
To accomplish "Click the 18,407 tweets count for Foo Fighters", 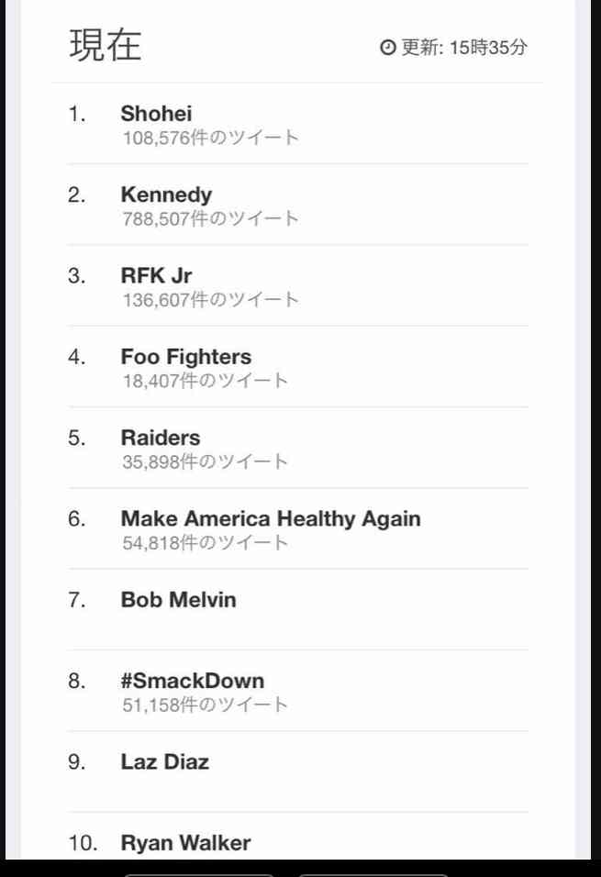I will click(x=205, y=381).
